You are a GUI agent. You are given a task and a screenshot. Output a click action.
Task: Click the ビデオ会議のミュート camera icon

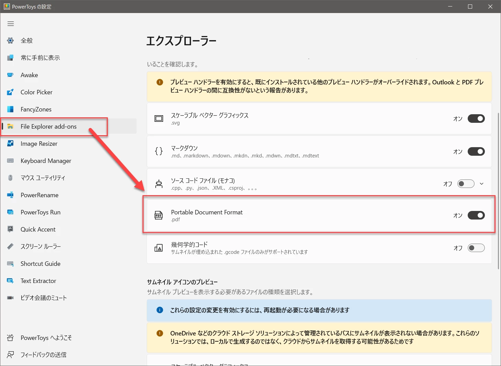10,298
